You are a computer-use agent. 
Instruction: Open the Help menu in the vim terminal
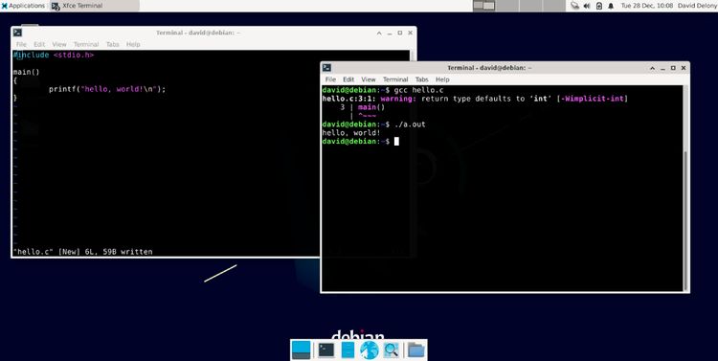click(x=133, y=44)
